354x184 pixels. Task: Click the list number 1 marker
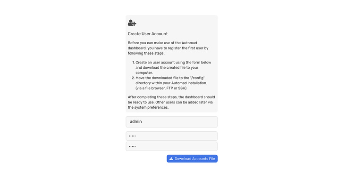coord(134,63)
